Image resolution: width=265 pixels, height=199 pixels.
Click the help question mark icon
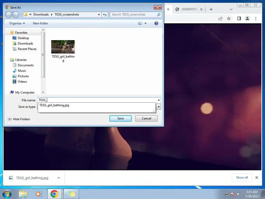pos(156,23)
